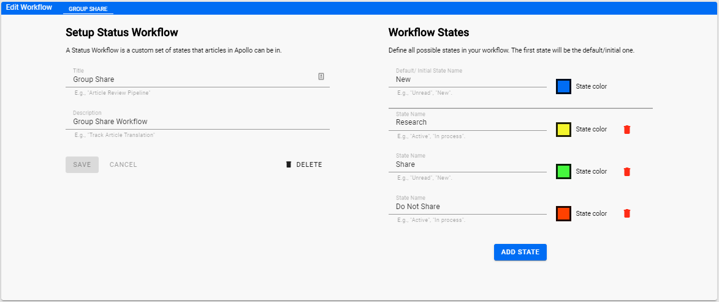Screen dimensions: 719x302
Task: Delete the Research state with trash icon
Action: [627, 130]
